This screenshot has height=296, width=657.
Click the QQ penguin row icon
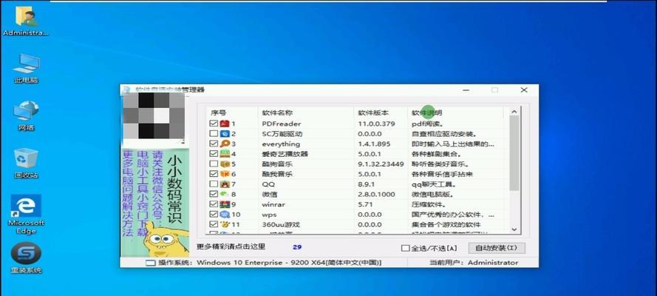click(225, 184)
